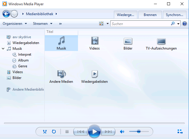Toggle repeat playback

[54, 131]
